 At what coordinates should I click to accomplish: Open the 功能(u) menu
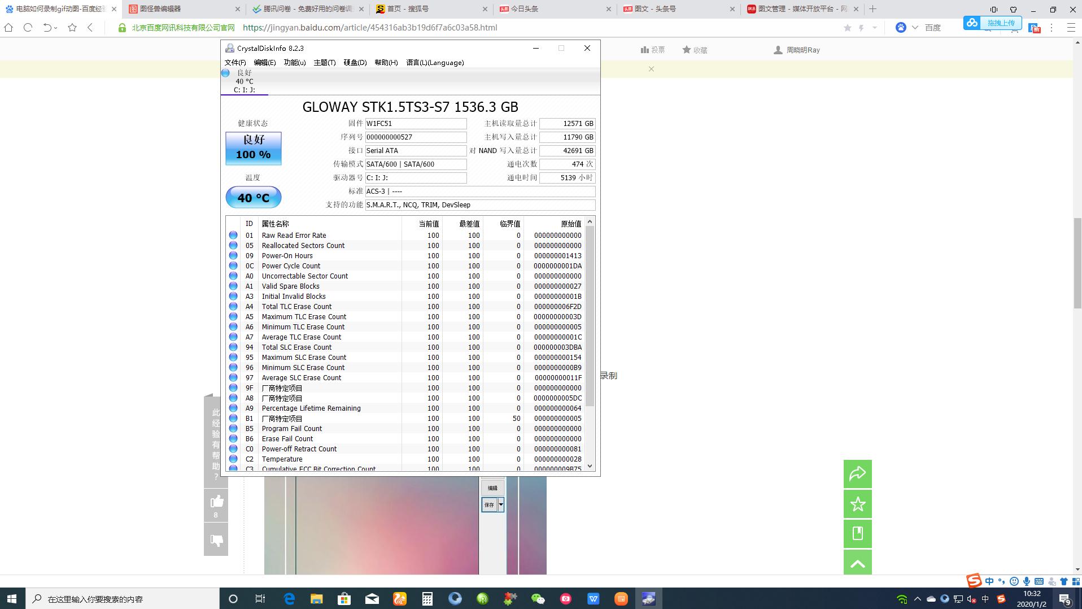pyautogui.click(x=294, y=63)
